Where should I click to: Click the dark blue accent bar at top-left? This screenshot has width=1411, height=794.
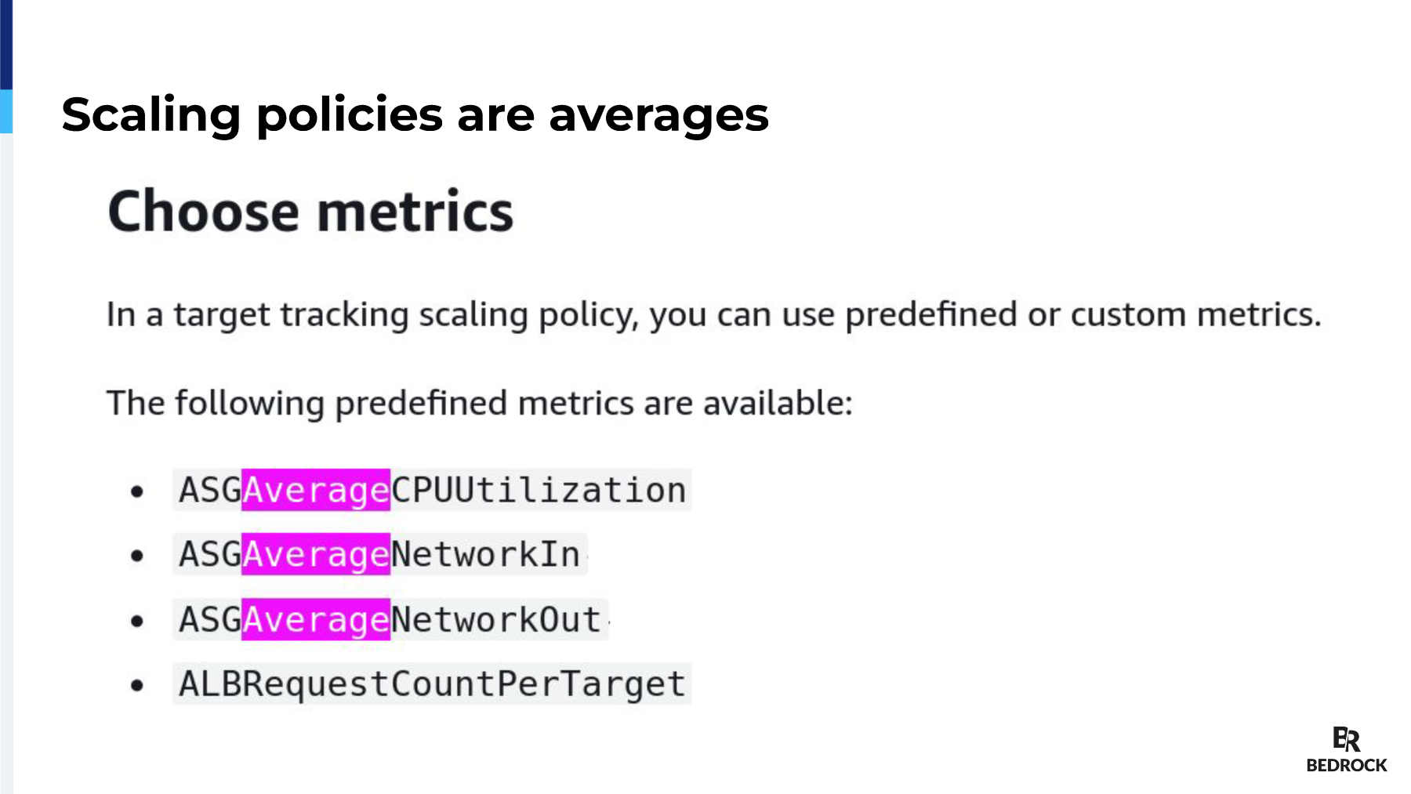[x=6, y=45]
